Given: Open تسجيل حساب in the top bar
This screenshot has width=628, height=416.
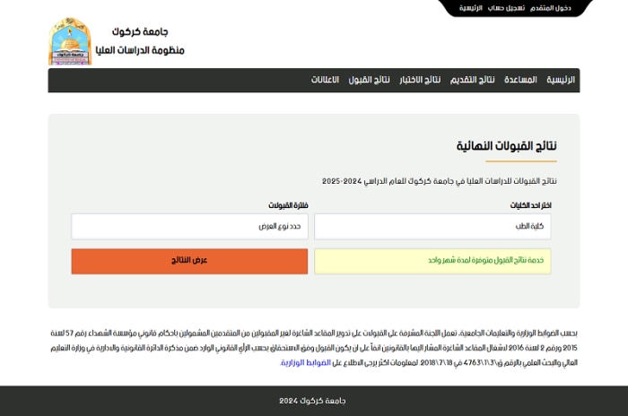Looking at the screenshot, I should coord(506,8).
